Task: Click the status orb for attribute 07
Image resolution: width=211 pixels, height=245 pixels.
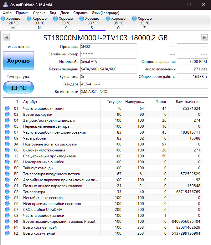Action: [7, 132]
